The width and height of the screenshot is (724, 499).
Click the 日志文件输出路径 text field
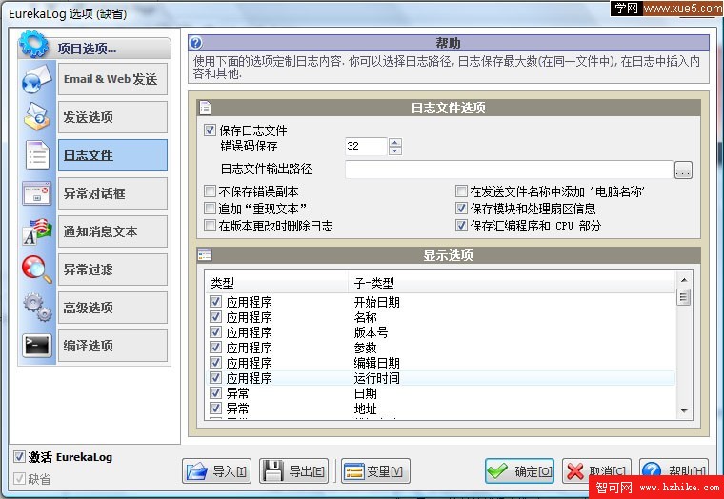(509, 170)
